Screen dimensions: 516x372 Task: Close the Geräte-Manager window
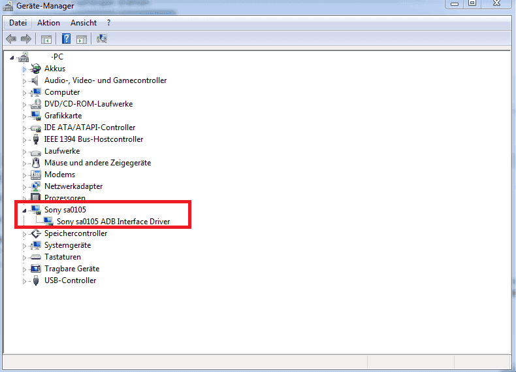tap(496, 4)
